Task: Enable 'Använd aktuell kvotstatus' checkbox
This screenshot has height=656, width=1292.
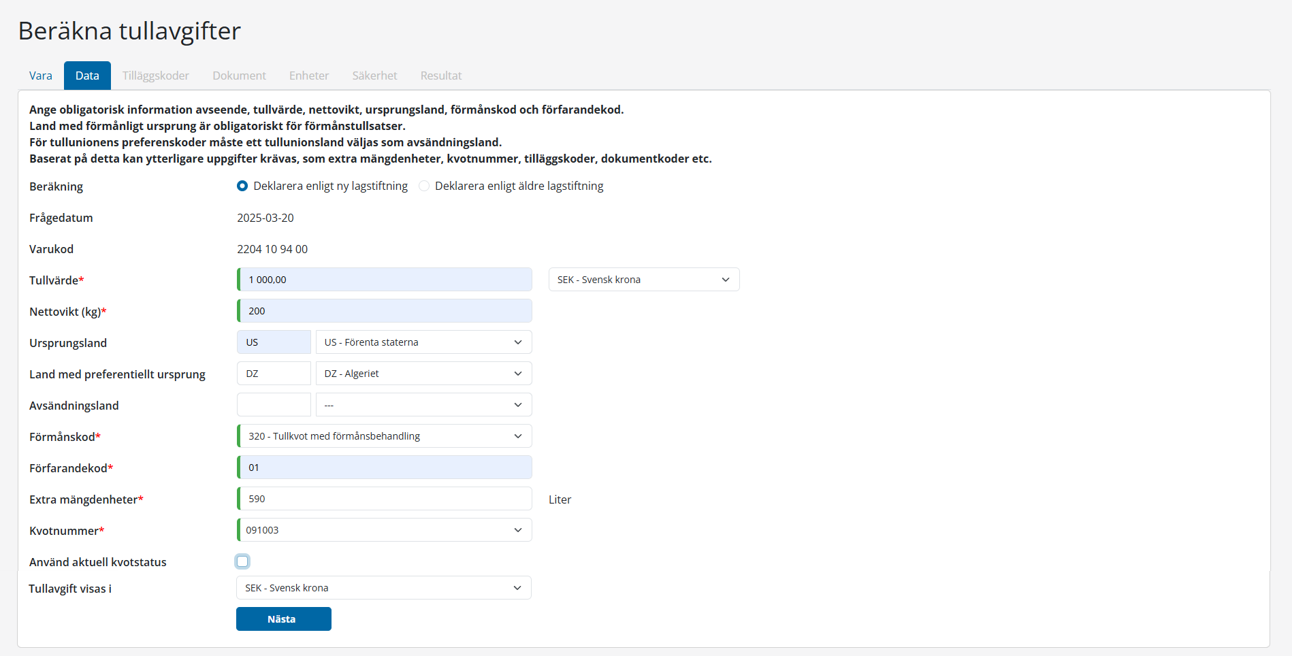Action: coord(242,561)
